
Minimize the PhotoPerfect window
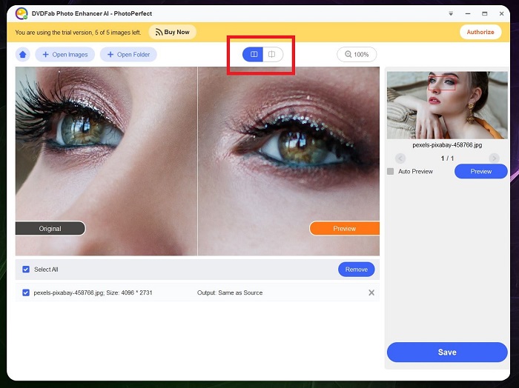[x=468, y=13]
